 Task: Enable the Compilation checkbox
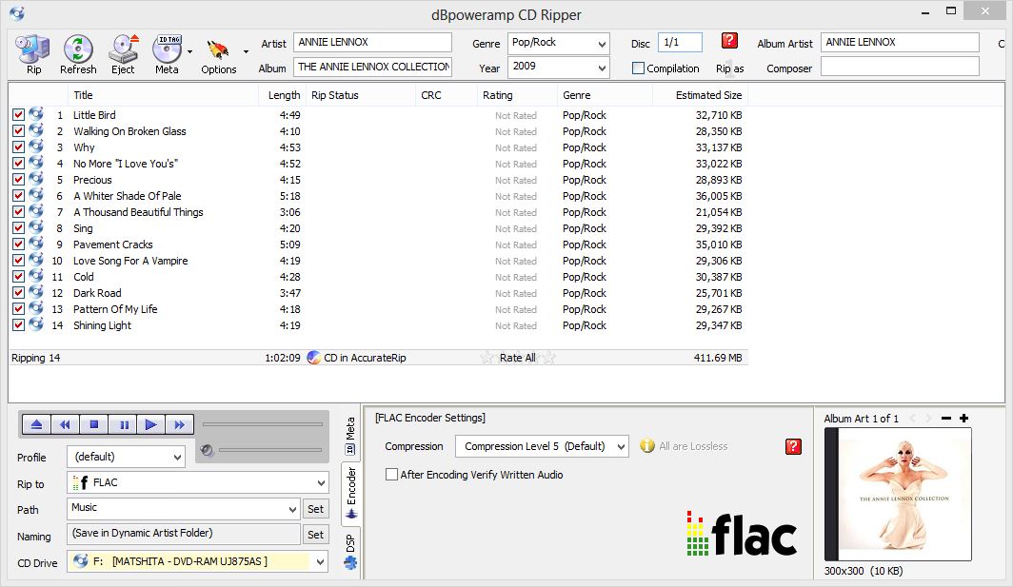pyautogui.click(x=638, y=68)
